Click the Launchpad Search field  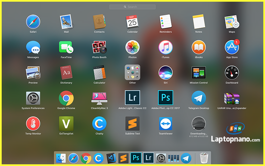(132, 7)
